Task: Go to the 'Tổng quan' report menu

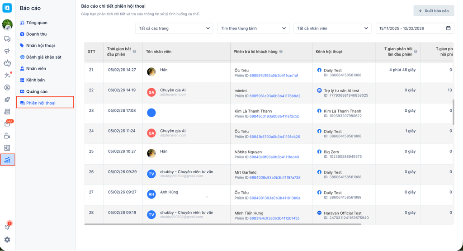Action: click(x=37, y=23)
